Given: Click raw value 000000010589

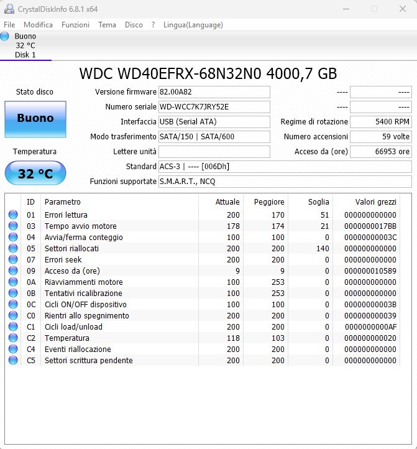Looking at the screenshot, I should pyautogui.click(x=370, y=271).
